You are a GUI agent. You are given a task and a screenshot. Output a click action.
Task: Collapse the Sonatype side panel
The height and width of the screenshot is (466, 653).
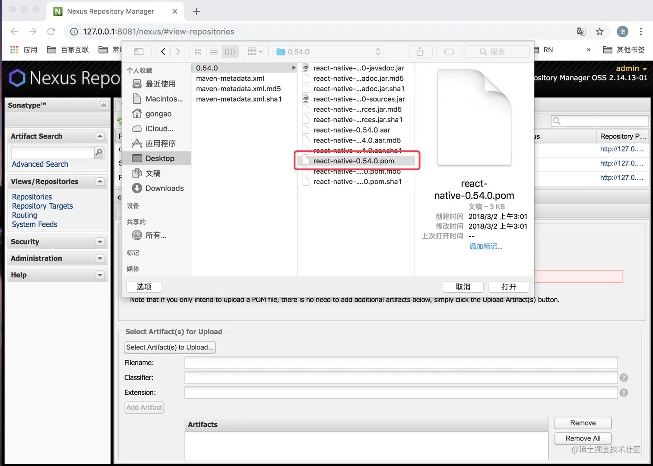104,105
